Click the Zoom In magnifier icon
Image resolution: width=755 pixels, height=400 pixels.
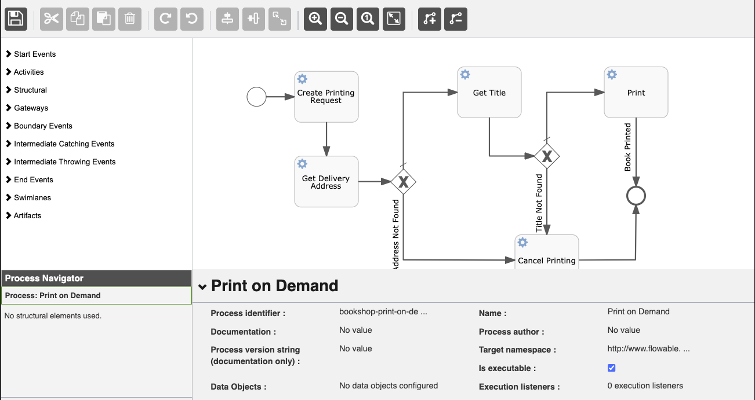pos(315,19)
